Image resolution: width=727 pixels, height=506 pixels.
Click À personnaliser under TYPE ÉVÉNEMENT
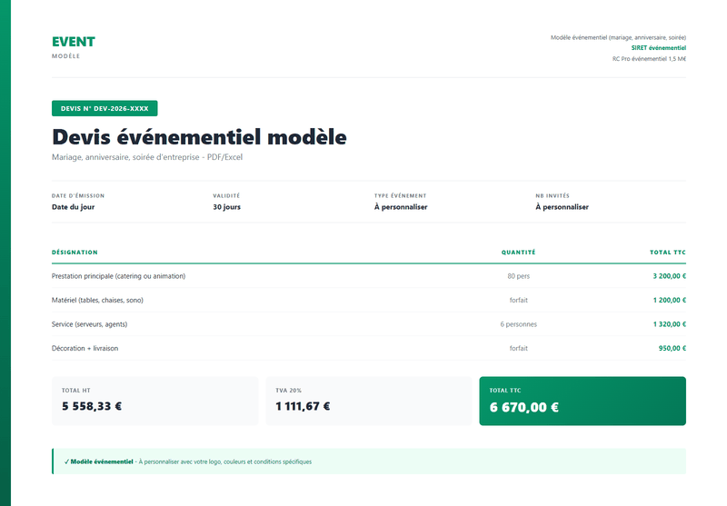(401, 207)
